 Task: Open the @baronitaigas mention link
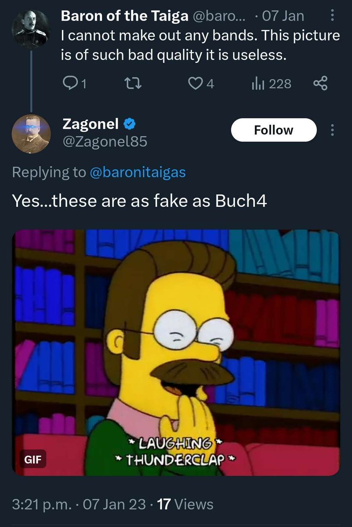[138, 172]
